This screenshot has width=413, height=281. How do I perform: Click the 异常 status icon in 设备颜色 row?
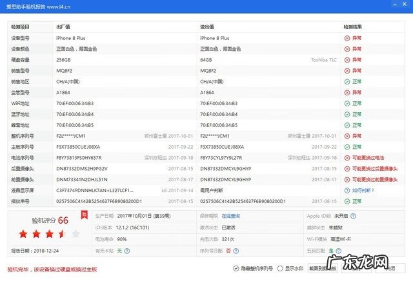coord(347,49)
